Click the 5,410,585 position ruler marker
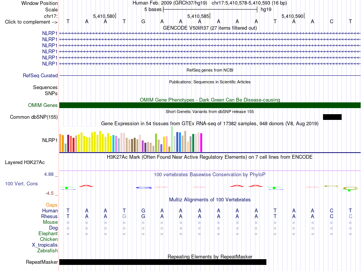The height and width of the screenshot is (271, 361). point(198,16)
